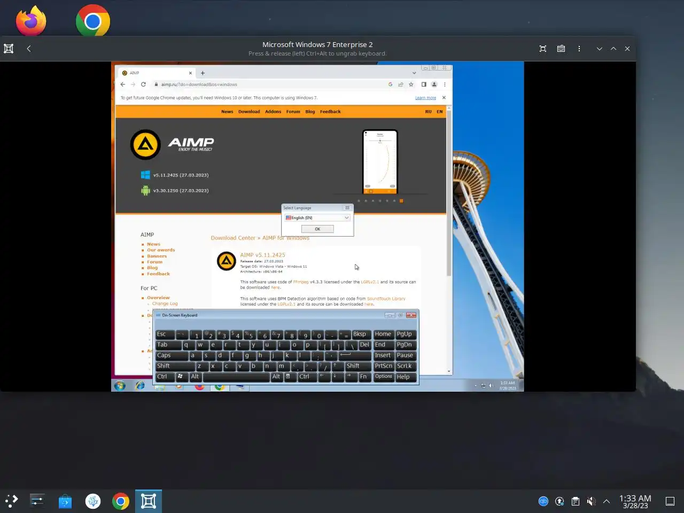Screen dimensions: 684x513
Task: Open the Download menu item
Action: pyautogui.click(x=249, y=112)
